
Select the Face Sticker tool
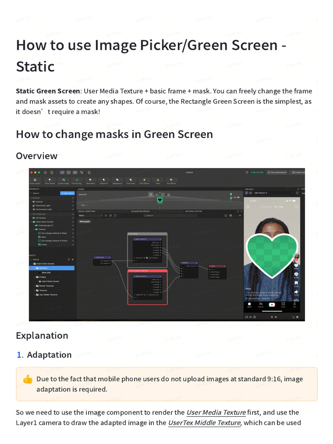pyautogui.click(x=50, y=181)
